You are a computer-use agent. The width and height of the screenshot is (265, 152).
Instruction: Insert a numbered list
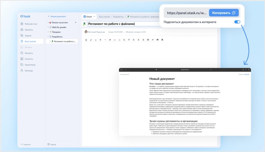[119, 40]
